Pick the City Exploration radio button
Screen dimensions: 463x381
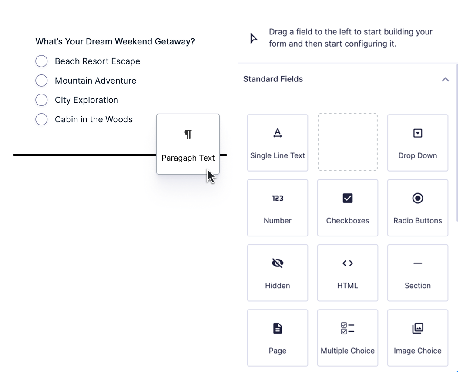tap(41, 100)
